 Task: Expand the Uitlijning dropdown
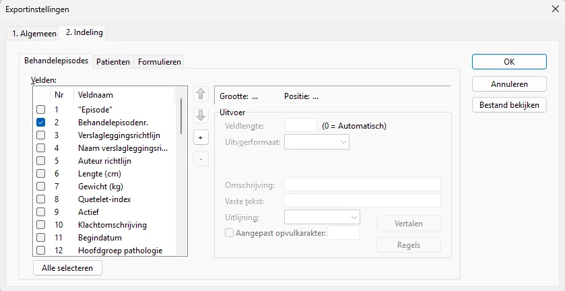[x=323, y=217]
